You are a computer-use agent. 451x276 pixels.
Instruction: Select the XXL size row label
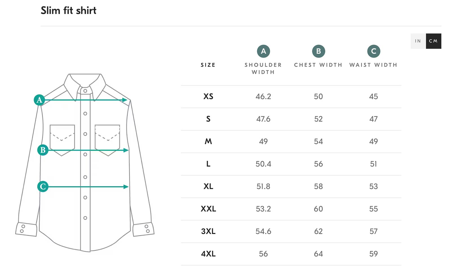click(x=208, y=209)
